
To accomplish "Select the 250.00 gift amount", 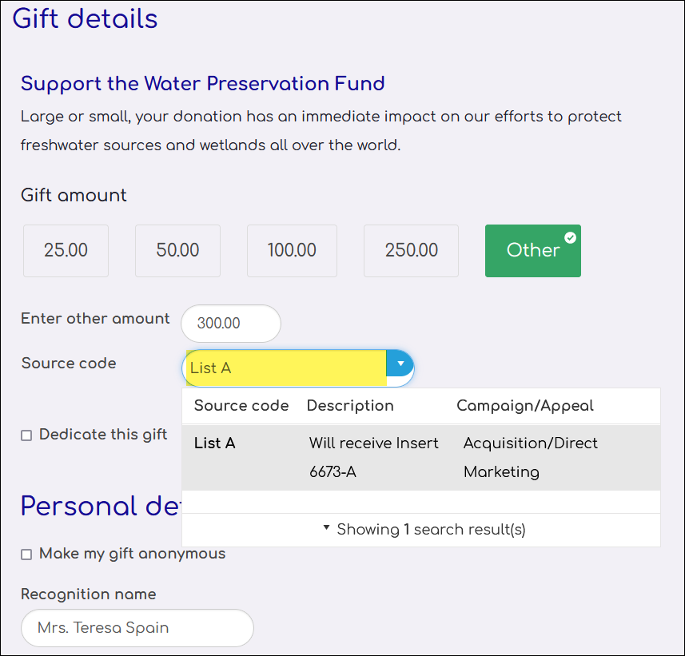I will [x=411, y=251].
